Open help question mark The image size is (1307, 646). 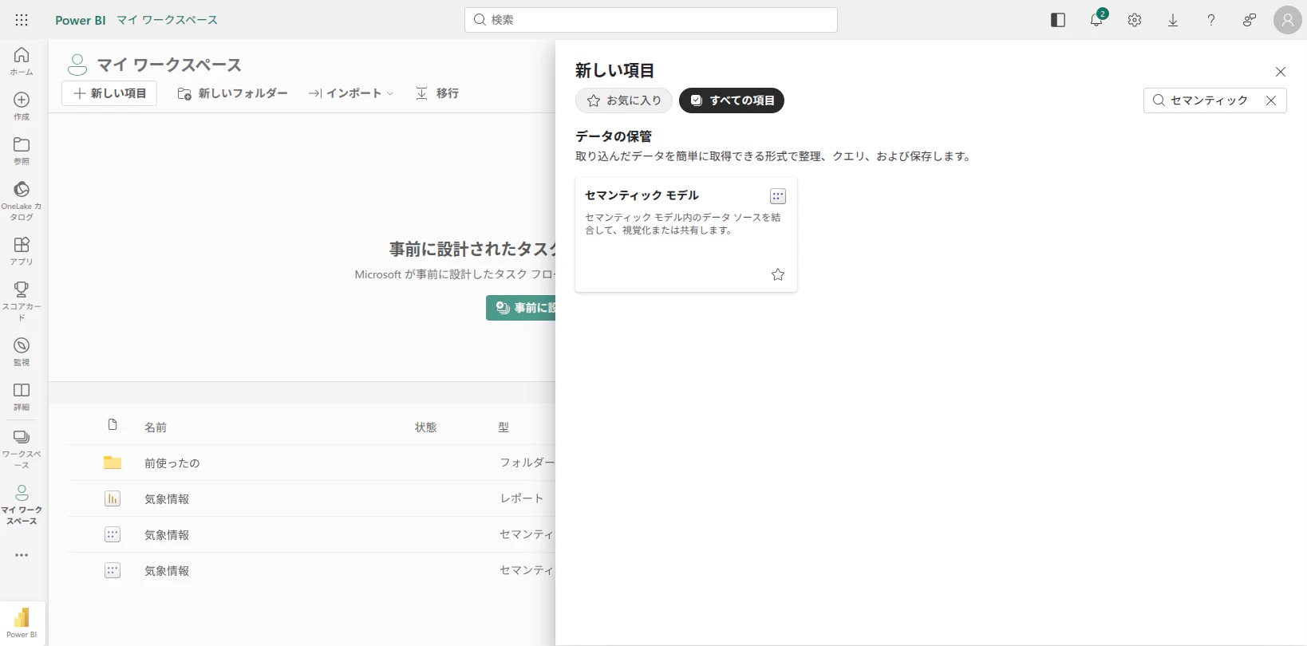point(1211,20)
